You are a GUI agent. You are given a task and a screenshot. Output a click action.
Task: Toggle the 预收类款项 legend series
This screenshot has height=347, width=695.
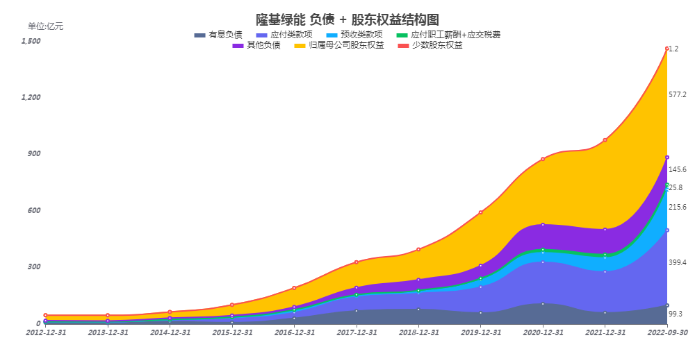pyautogui.click(x=354, y=35)
